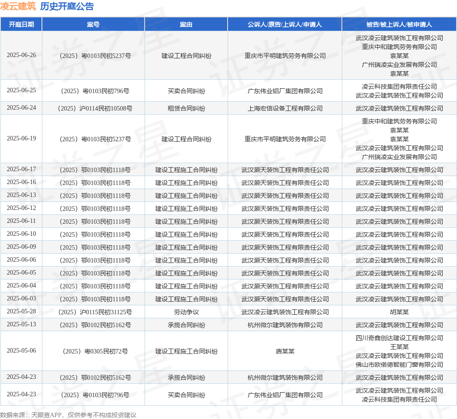Click the 数据来源 天眼查APP footer note
Screen dimensions: 457x419
(x=68, y=415)
